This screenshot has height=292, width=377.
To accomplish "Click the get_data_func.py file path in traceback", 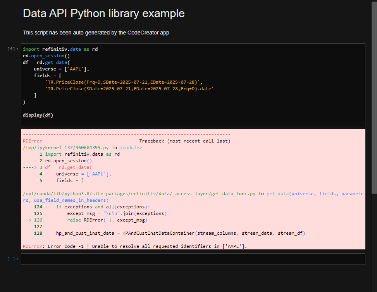I will point(139,194).
